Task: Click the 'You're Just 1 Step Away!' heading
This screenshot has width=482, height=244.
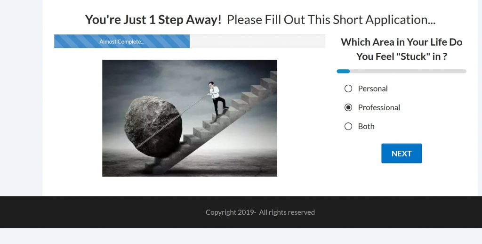Action: (153, 20)
